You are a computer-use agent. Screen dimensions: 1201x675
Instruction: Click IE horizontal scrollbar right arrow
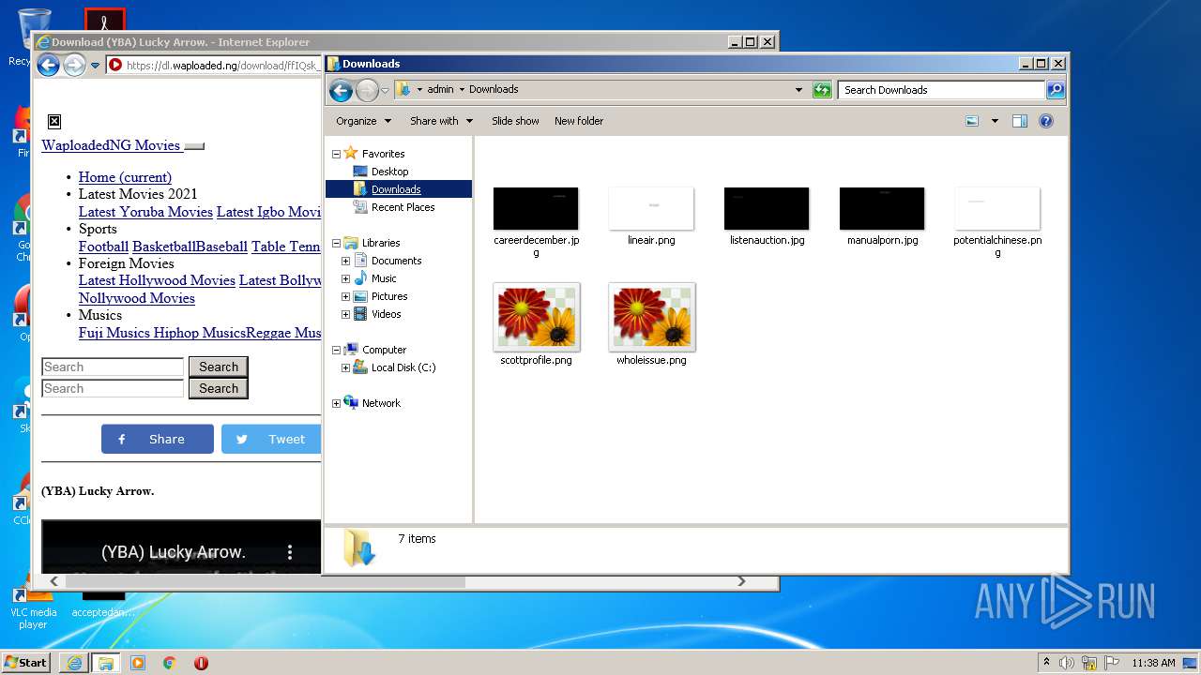(x=741, y=582)
